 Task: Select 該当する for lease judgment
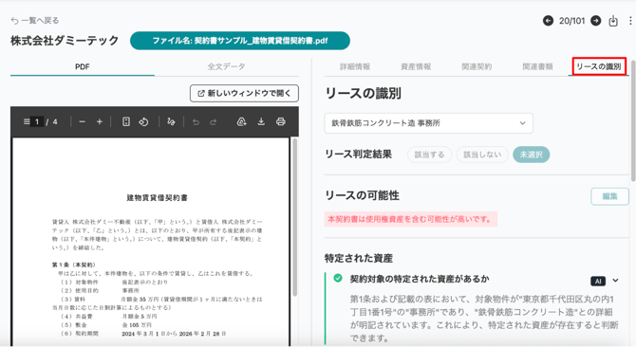[430, 155]
